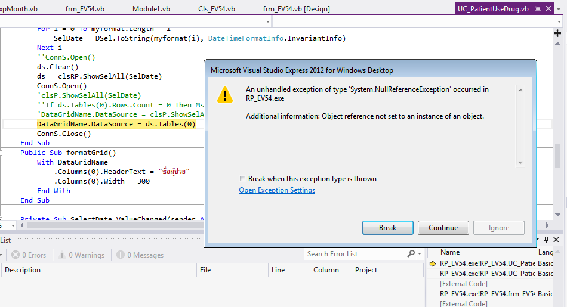Click the ConnS.Close() code line
This screenshot has width=567, height=307.
pyautogui.click(x=64, y=134)
